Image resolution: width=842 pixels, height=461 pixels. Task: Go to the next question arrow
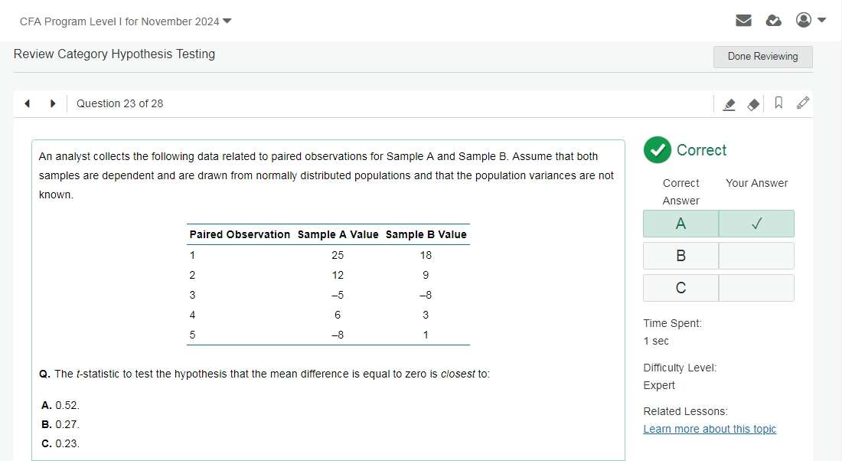pyautogui.click(x=53, y=103)
